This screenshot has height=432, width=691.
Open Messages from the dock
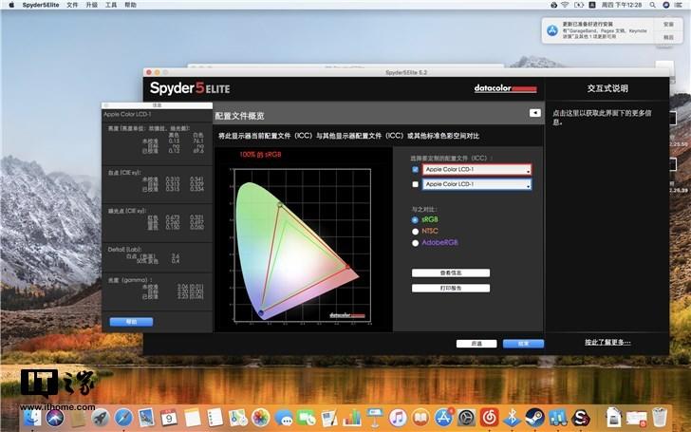pos(284,417)
